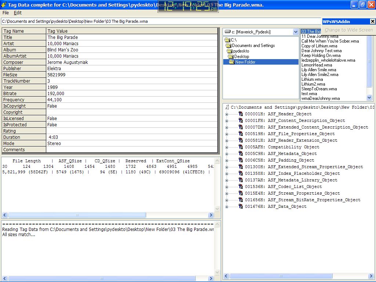This screenshot has width=376, height=282.
Task: Click the Documents and Settings folder icon
Action: point(228,46)
